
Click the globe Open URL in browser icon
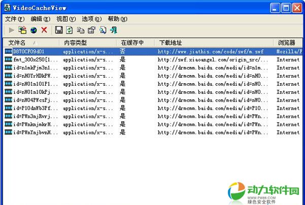coord(33,30)
